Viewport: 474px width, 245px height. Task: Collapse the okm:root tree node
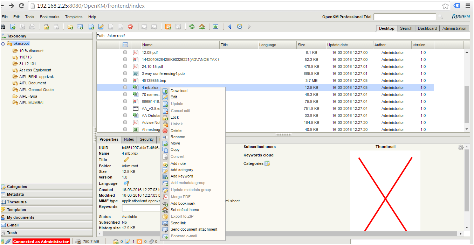point(3,44)
